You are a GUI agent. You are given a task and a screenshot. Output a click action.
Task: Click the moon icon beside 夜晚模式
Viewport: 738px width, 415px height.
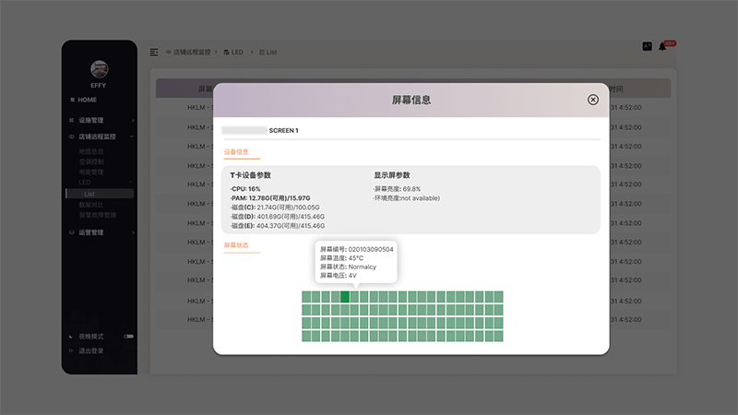click(71, 337)
